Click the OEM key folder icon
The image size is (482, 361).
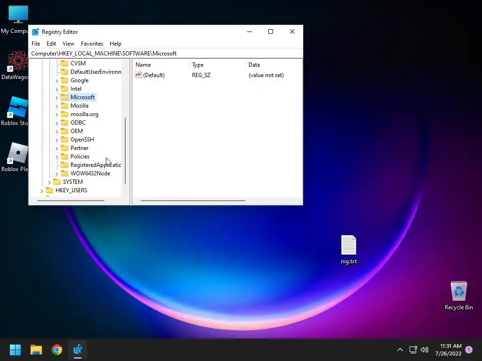(x=64, y=131)
